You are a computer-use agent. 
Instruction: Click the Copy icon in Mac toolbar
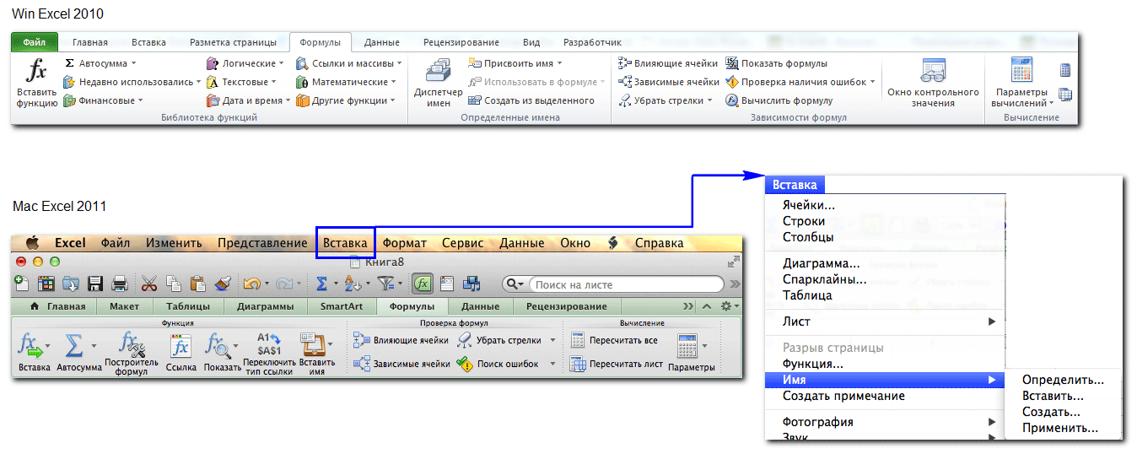click(x=174, y=284)
